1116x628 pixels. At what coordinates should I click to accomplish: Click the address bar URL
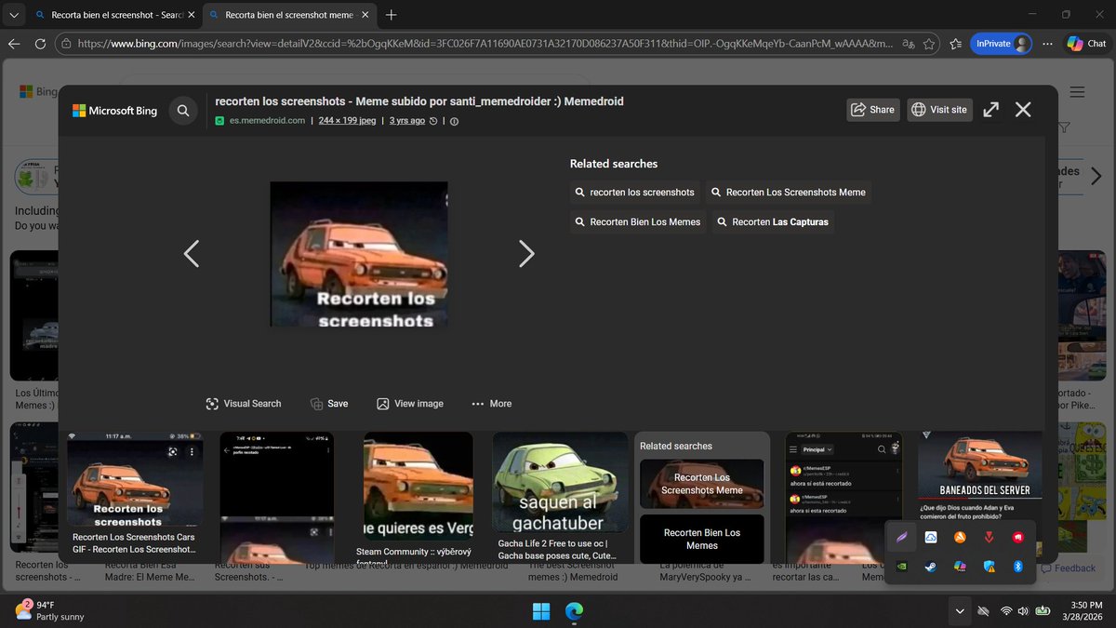pos(485,44)
